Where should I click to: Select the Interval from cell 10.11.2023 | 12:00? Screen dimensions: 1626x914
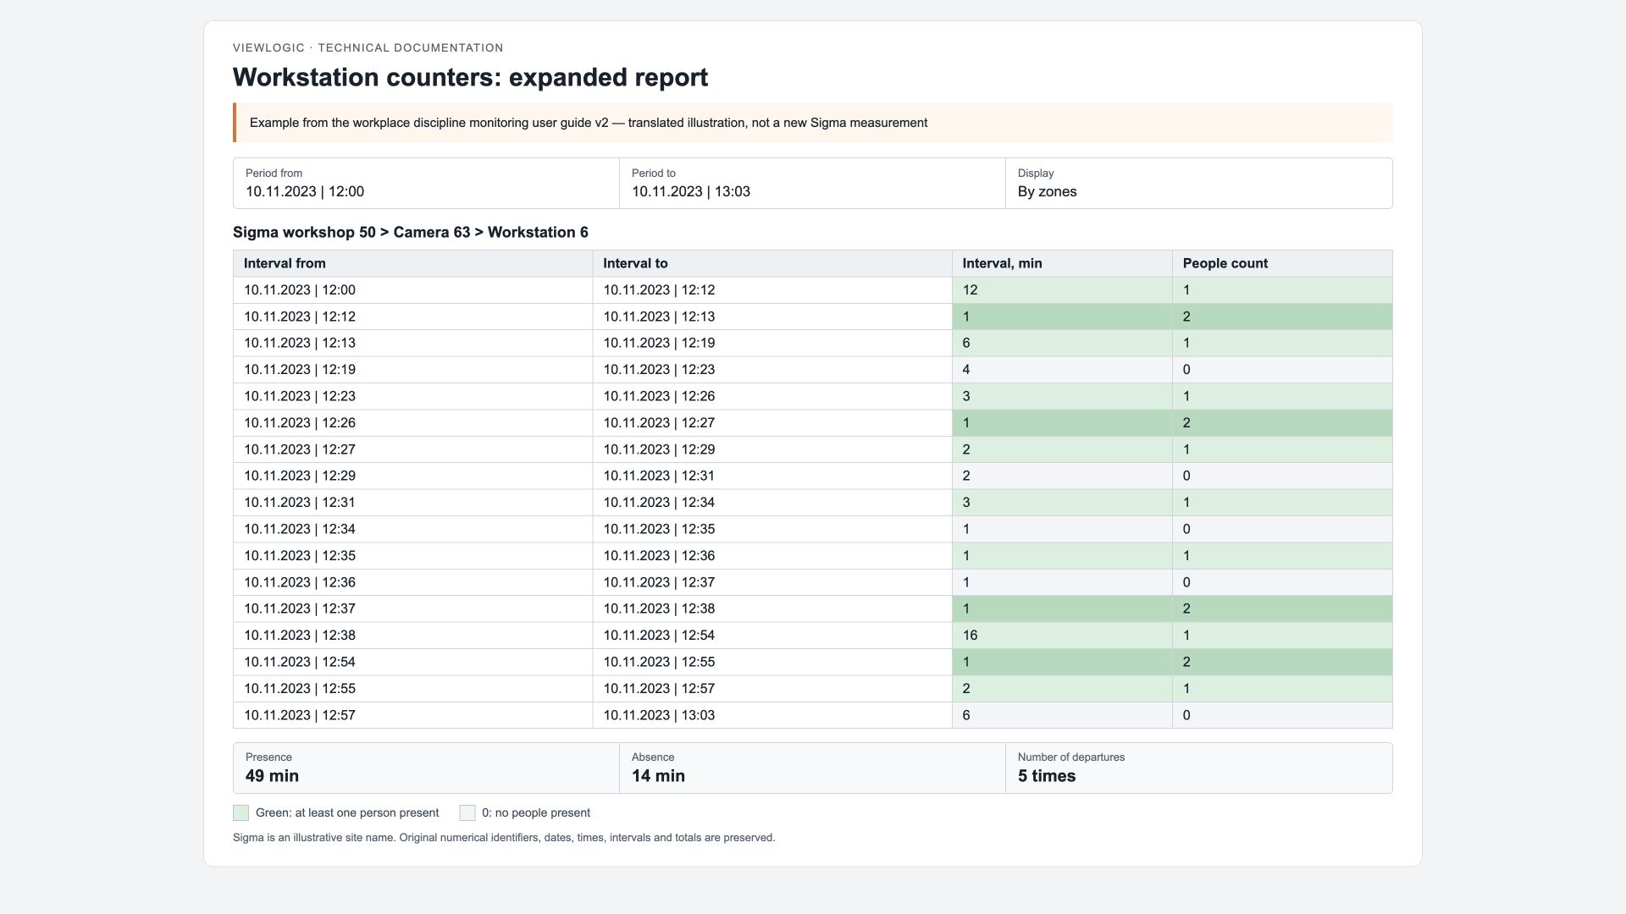[x=413, y=290]
